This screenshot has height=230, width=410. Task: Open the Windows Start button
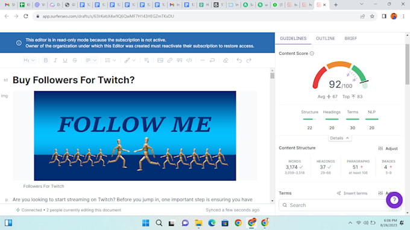pyautogui.click(x=146, y=223)
